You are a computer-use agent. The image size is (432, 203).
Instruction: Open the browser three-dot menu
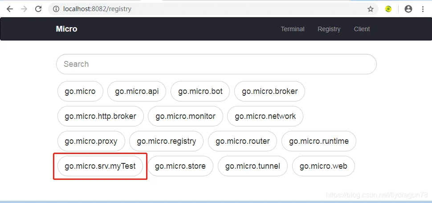[423, 9]
